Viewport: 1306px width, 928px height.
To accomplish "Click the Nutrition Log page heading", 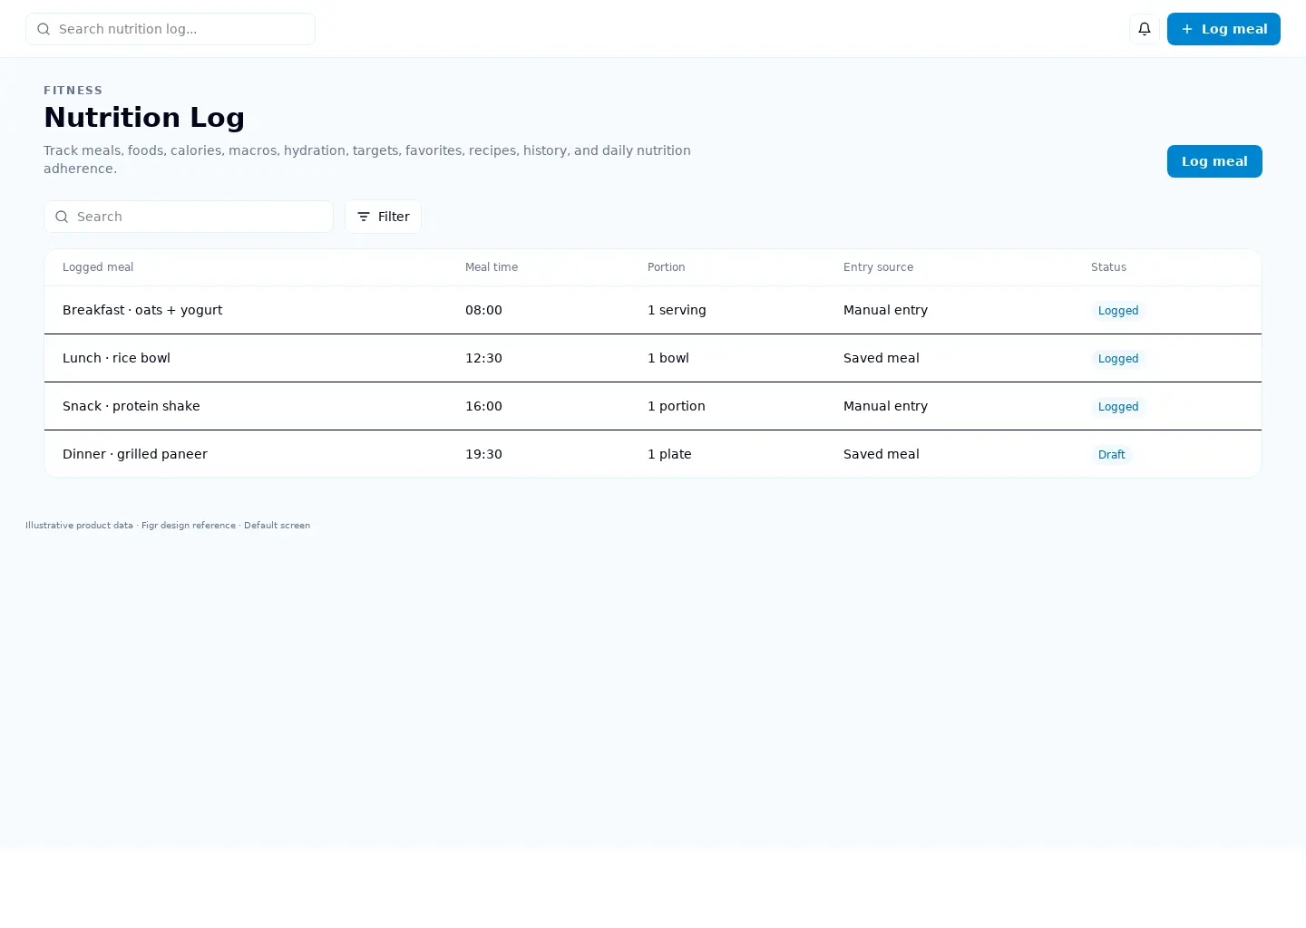I will pos(144,117).
